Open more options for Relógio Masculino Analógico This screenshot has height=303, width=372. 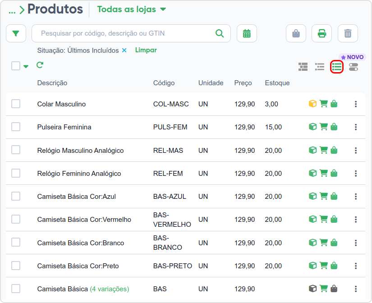pos(356,150)
